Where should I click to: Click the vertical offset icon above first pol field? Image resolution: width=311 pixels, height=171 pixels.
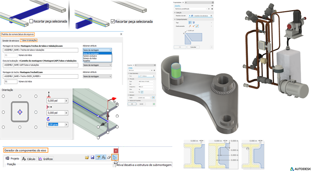point(49,94)
